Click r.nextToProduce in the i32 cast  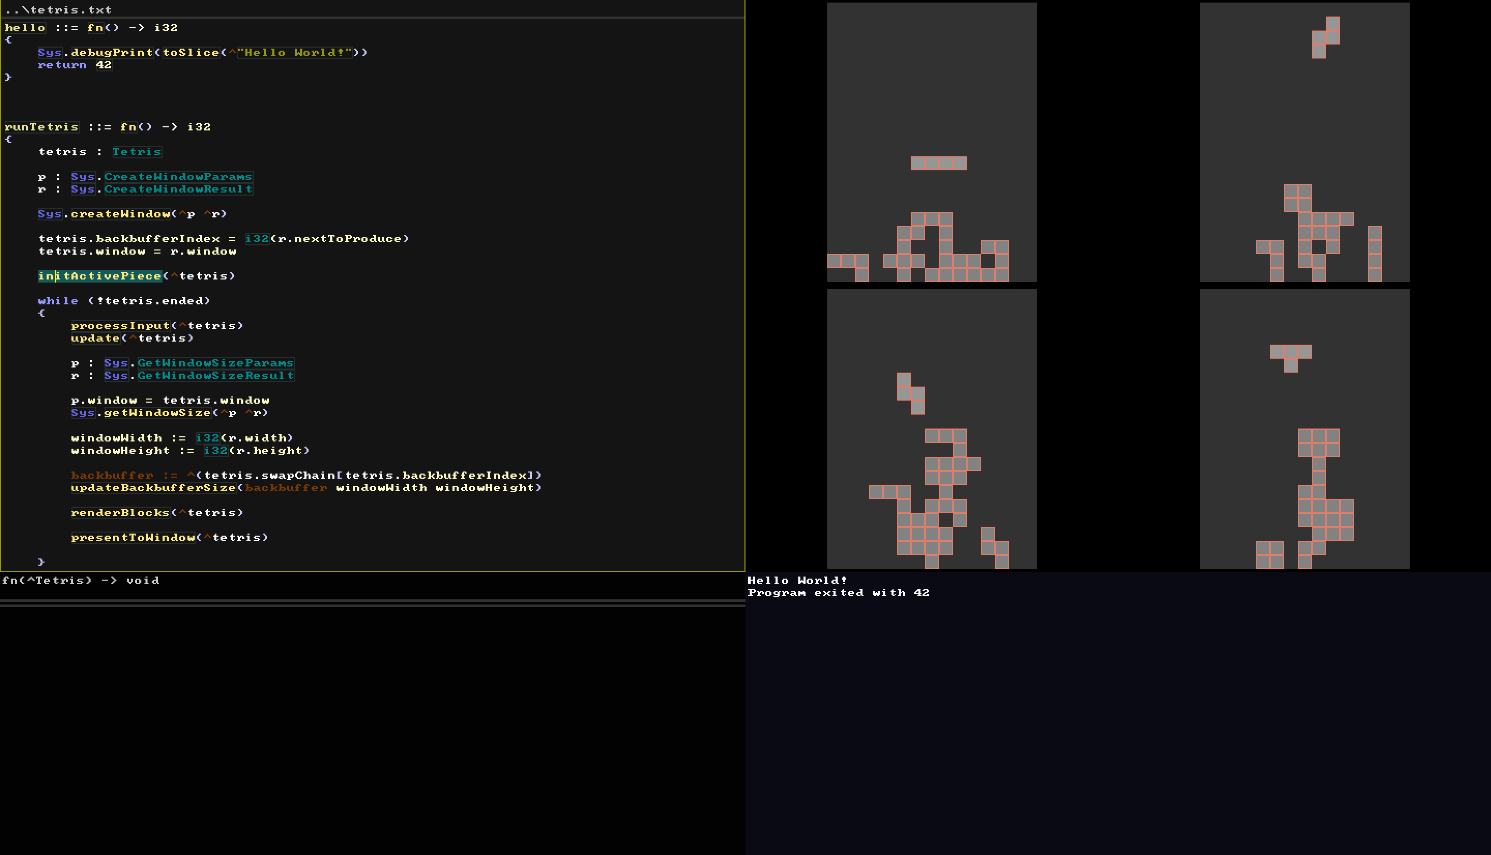pyautogui.click(x=340, y=239)
